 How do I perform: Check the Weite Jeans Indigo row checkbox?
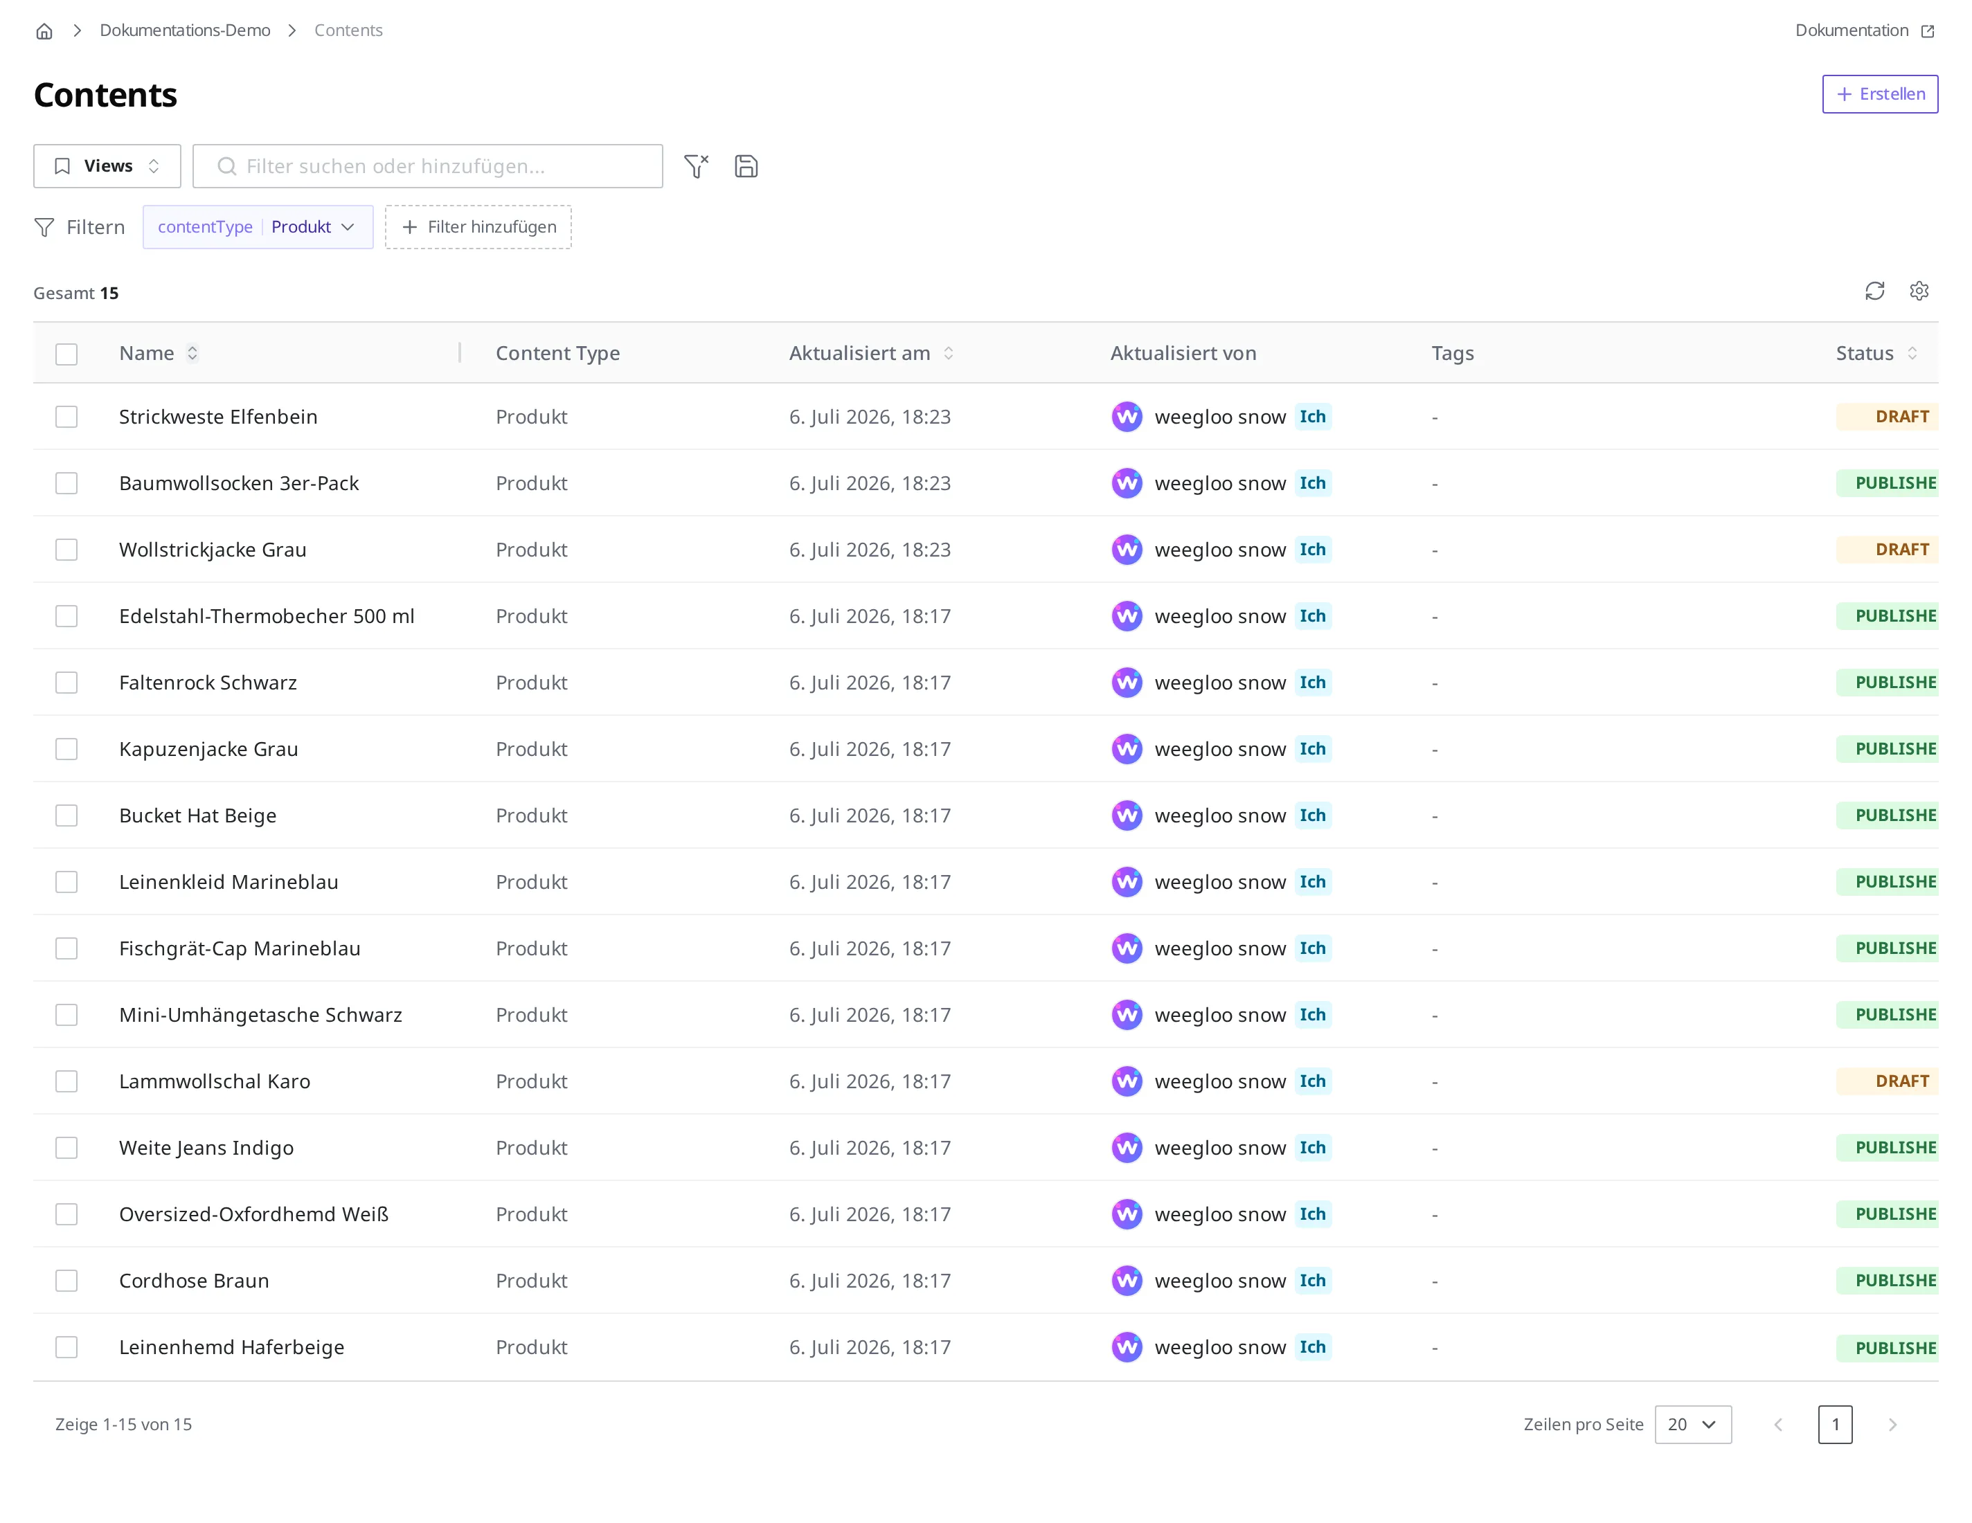pos(66,1147)
